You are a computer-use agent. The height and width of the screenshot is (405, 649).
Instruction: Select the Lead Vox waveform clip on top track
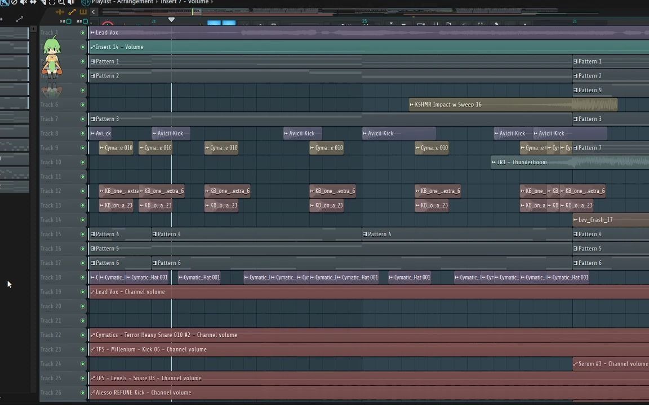pyautogui.click(x=369, y=33)
